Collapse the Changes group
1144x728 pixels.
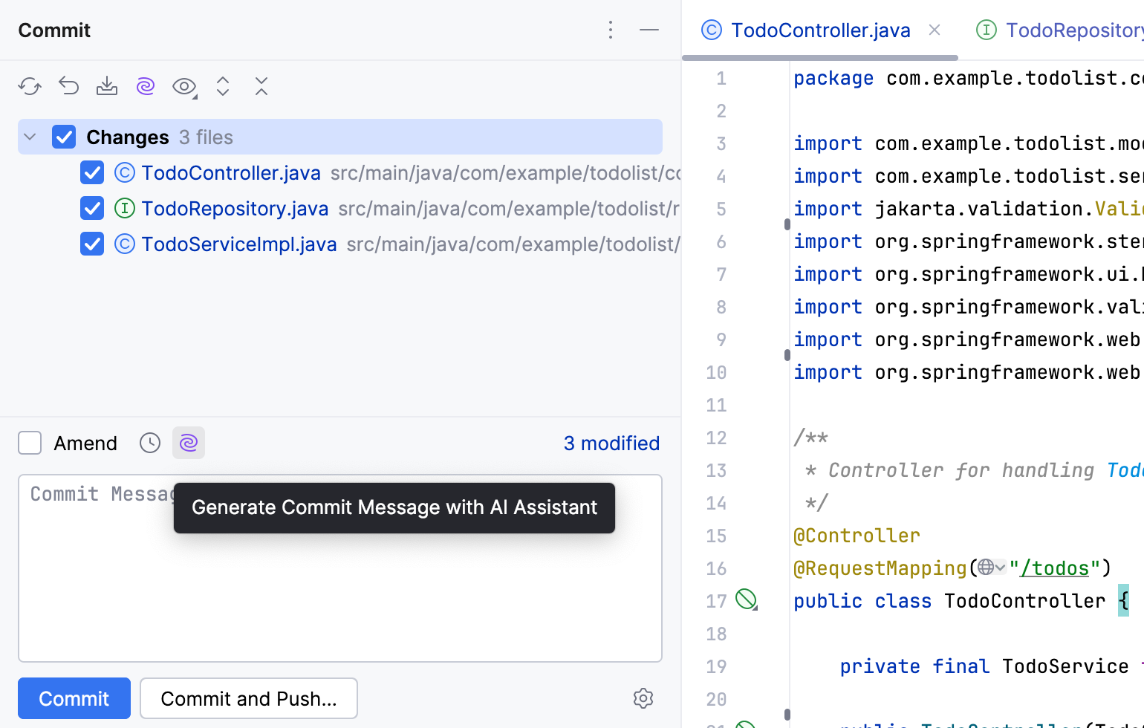tap(28, 137)
